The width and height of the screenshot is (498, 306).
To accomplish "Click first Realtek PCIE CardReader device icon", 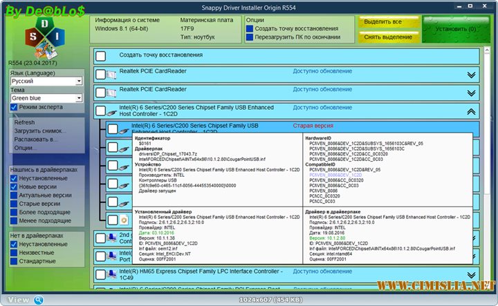I will tap(112, 74).
